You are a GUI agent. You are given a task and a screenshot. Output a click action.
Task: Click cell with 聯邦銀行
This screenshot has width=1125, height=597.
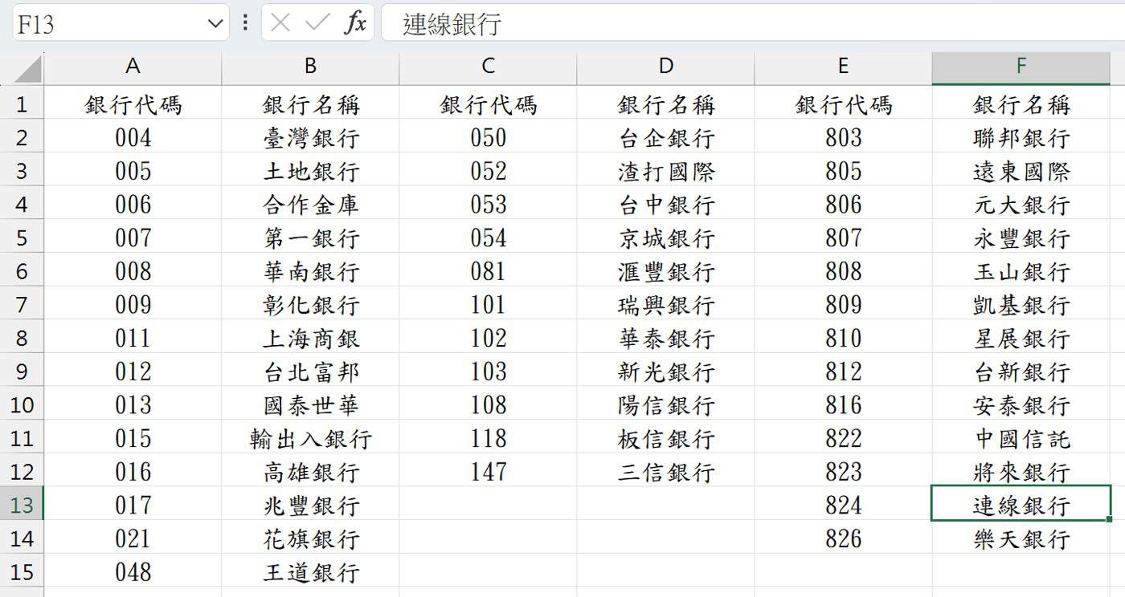click(1021, 137)
